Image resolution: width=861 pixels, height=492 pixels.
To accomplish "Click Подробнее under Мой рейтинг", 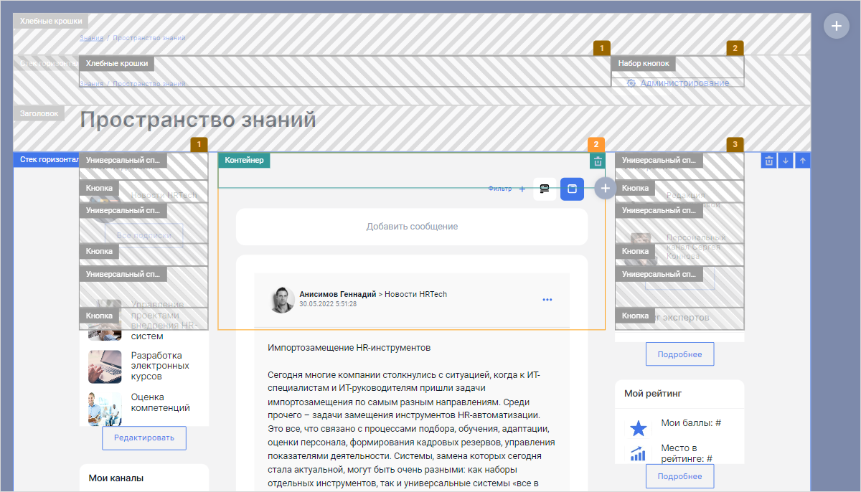I will 679,476.
